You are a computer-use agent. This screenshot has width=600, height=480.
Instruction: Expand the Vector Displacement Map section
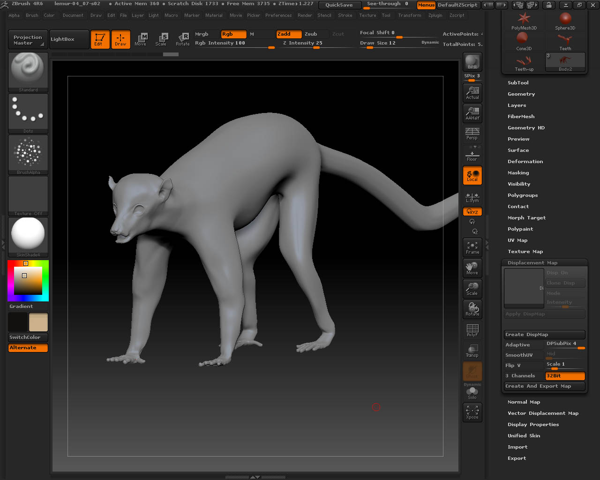pyautogui.click(x=543, y=413)
